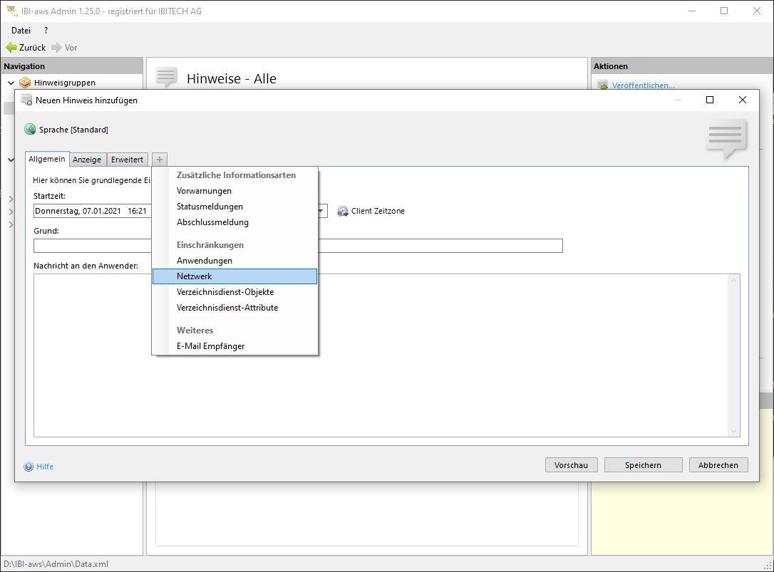The width and height of the screenshot is (774, 572).
Task: Click the Vorschau button
Action: (x=571, y=465)
